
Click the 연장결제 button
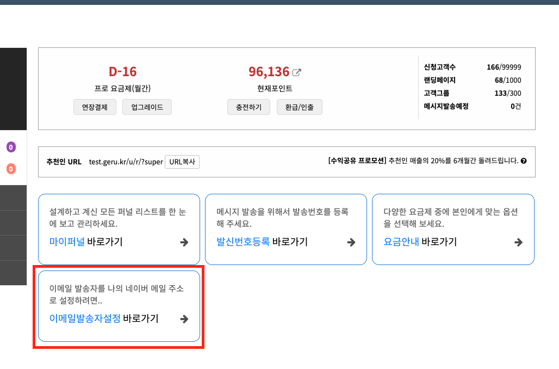point(95,107)
